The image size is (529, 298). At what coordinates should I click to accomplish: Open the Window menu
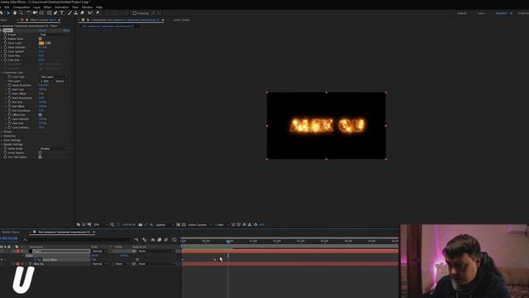tap(87, 7)
